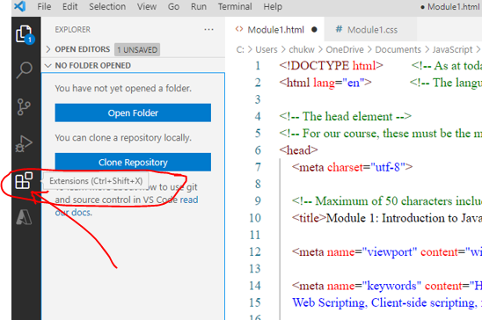Click the 1 UNSAVED badge
The height and width of the screenshot is (320, 482).
pos(137,49)
